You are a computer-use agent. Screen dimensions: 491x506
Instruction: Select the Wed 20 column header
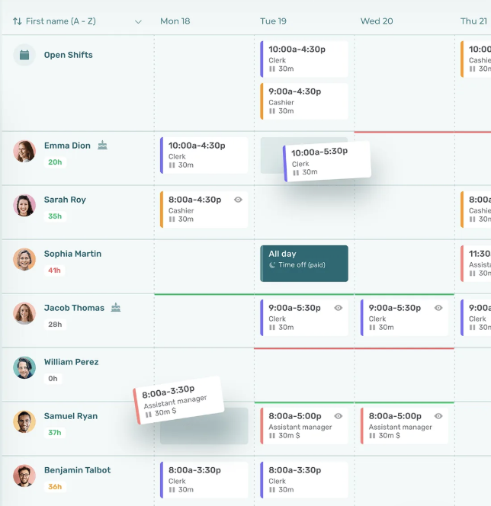(377, 21)
